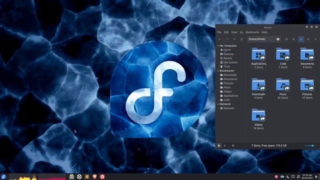Open notifications bell in tray
The height and width of the screenshot is (180, 320).
(316, 176)
